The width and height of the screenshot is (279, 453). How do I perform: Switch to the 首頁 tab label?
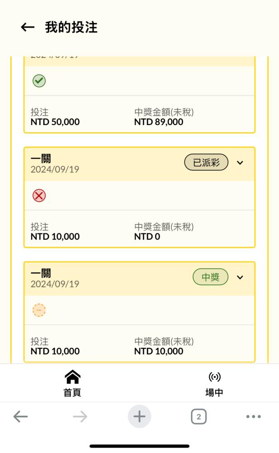click(x=72, y=393)
